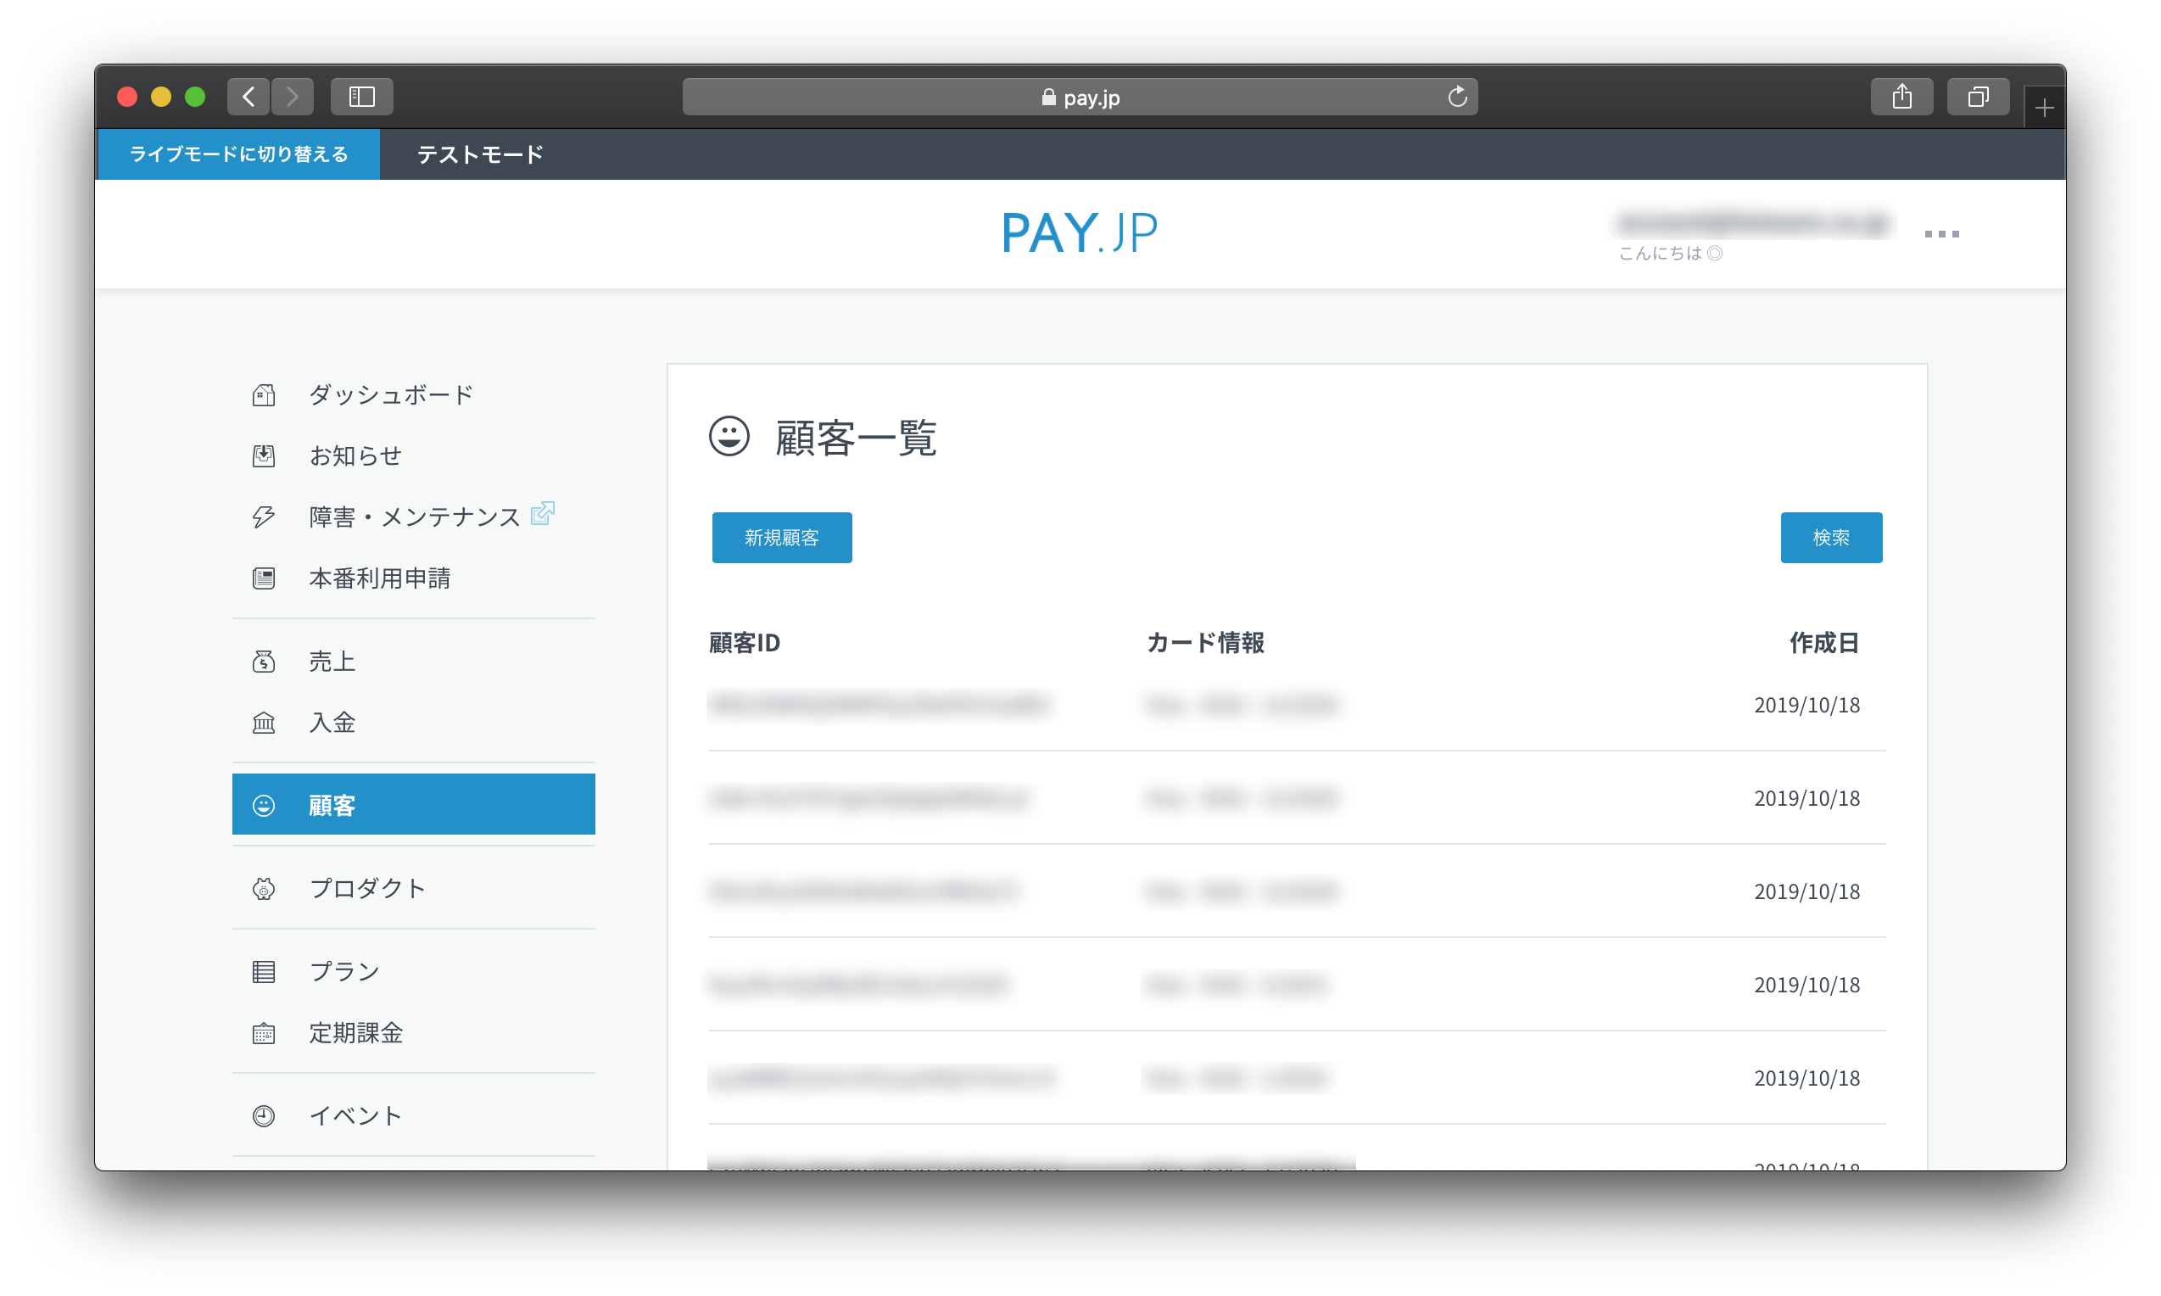The height and width of the screenshot is (1296, 2161).
Task: Reload the pay.jp page
Action: pos(1456,96)
